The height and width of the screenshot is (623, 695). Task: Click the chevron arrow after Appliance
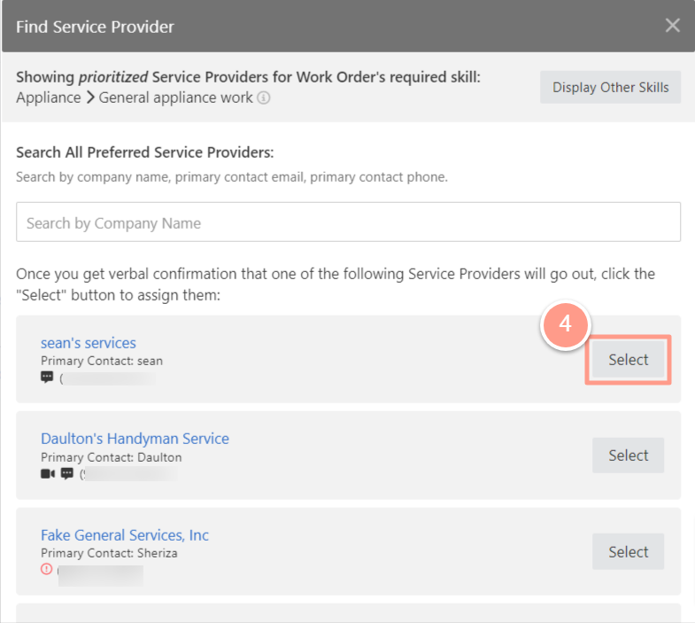[x=90, y=97]
